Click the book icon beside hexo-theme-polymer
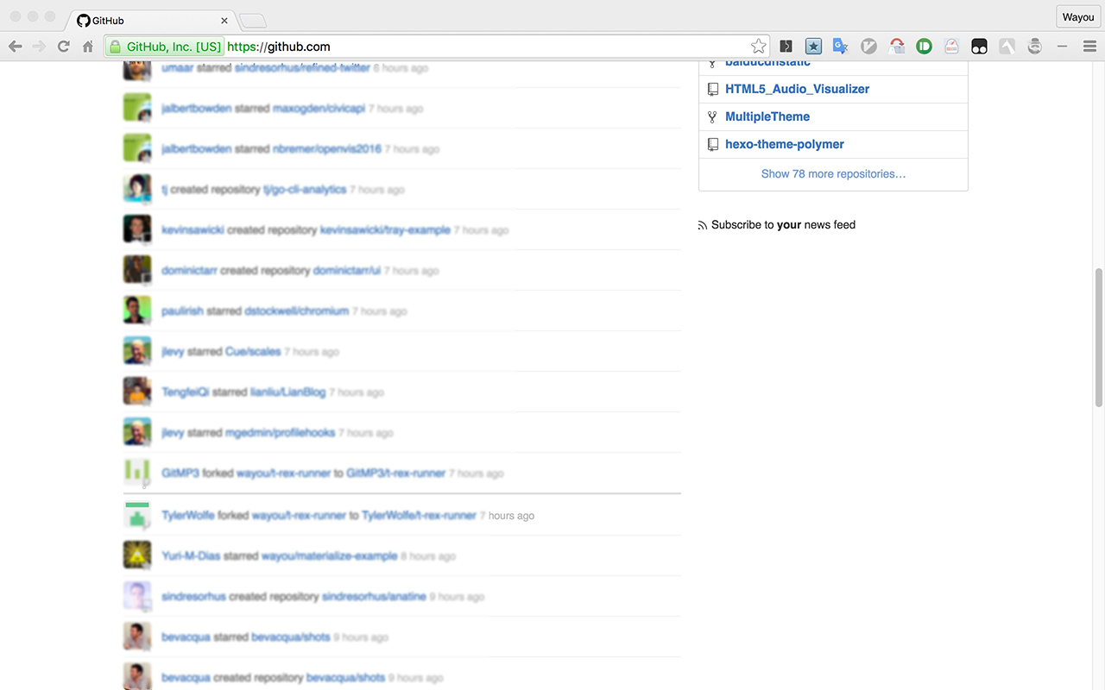 [712, 145]
